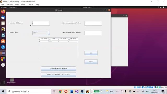The image size is (167, 94).
Task: Open the clock showing Apr 20 11:33
Action: [87, 7]
